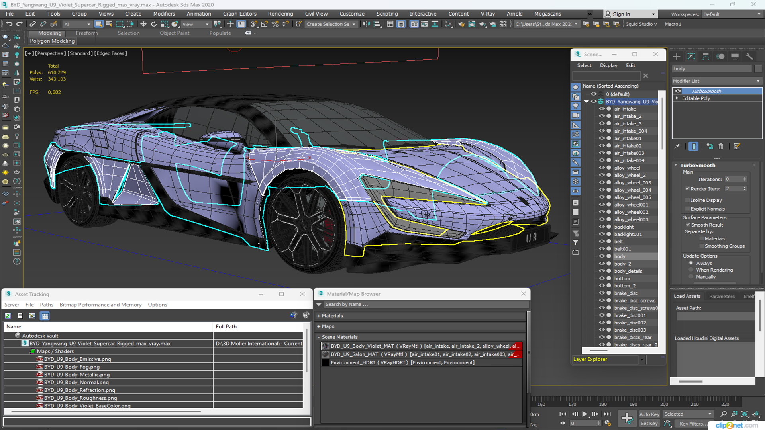Click the large Set Keys plus-key button

click(x=627, y=418)
